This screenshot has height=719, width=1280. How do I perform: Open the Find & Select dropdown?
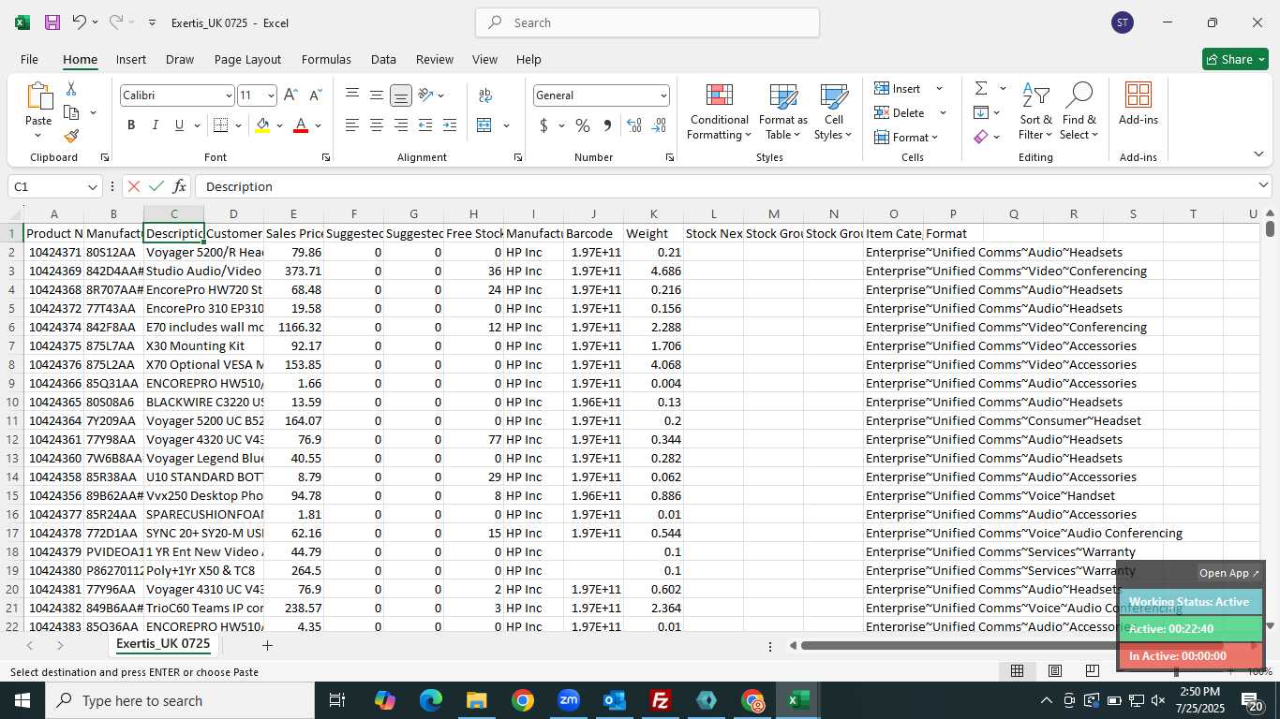pos(1079,110)
